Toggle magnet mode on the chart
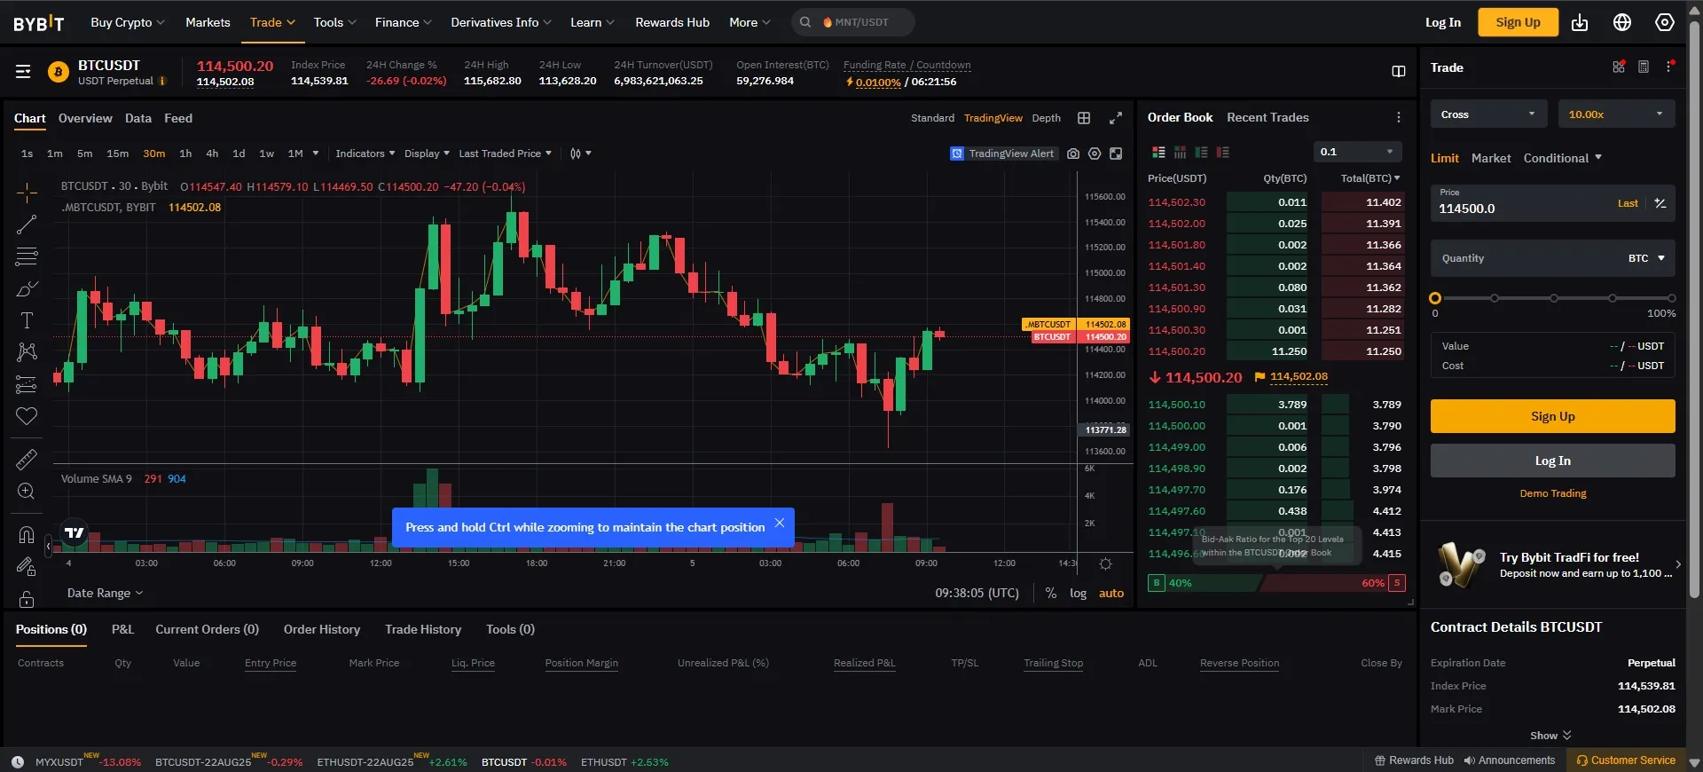Image resolution: width=1703 pixels, height=772 pixels. click(27, 534)
